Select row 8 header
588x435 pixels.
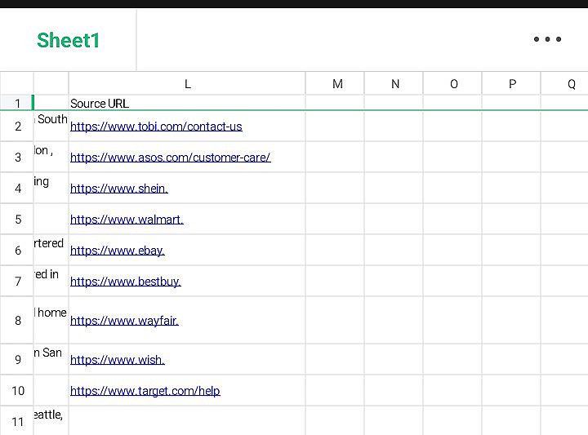tap(17, 321)
